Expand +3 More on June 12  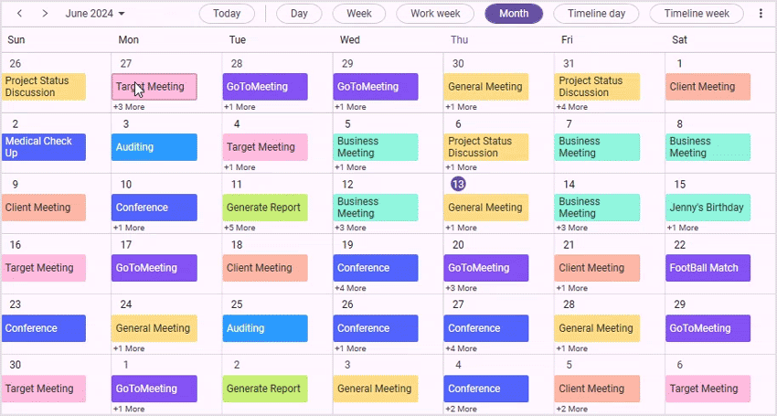pyautogui.click(x=350, y=228)
